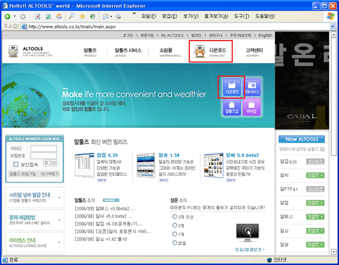Open the 알쇼 v1.62 출시! news item
Viewport: 339px width, 265px height.
(x=101, y=239)
